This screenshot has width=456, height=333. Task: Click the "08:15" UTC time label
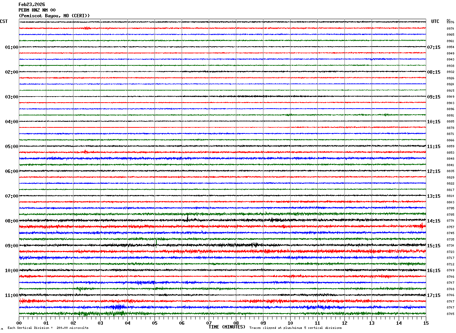point(434,72)
